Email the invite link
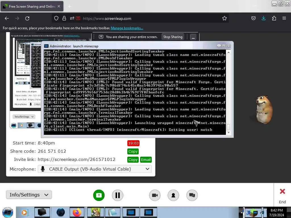Viewport: 291px width, 218px height. [x=146, y=160]
